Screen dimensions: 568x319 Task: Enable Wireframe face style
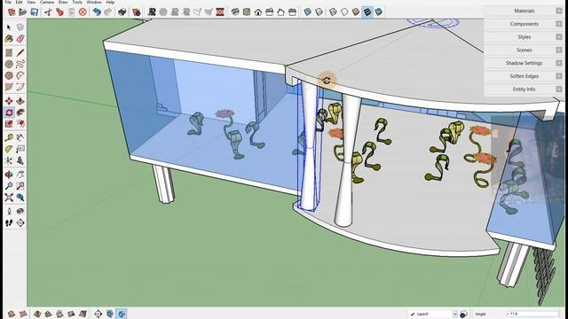(x=333, y=12)
